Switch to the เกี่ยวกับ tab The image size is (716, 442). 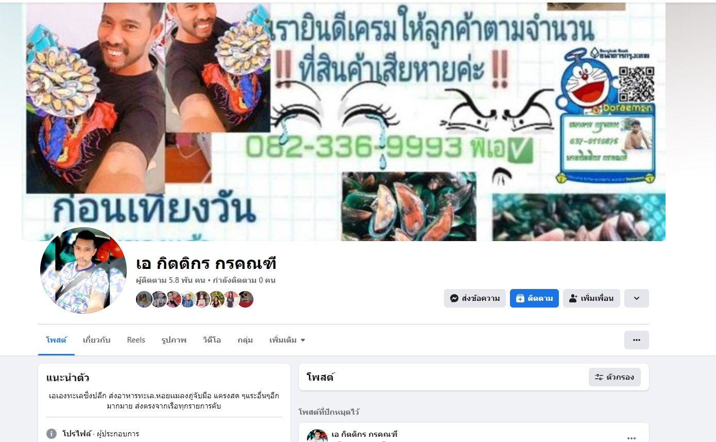coord(97,340)
